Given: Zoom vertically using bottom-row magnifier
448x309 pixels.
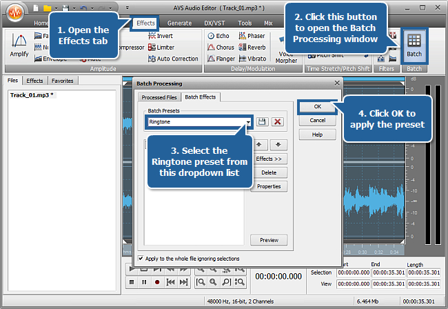Looking at the screenshot, I should point(239,282).
